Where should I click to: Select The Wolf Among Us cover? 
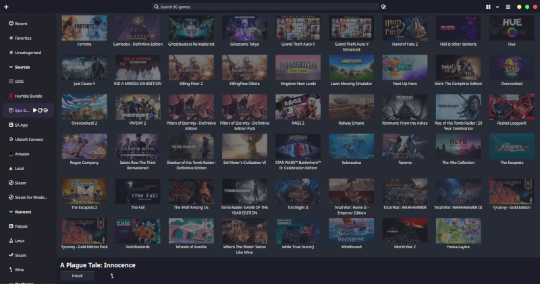coord(191,192)
